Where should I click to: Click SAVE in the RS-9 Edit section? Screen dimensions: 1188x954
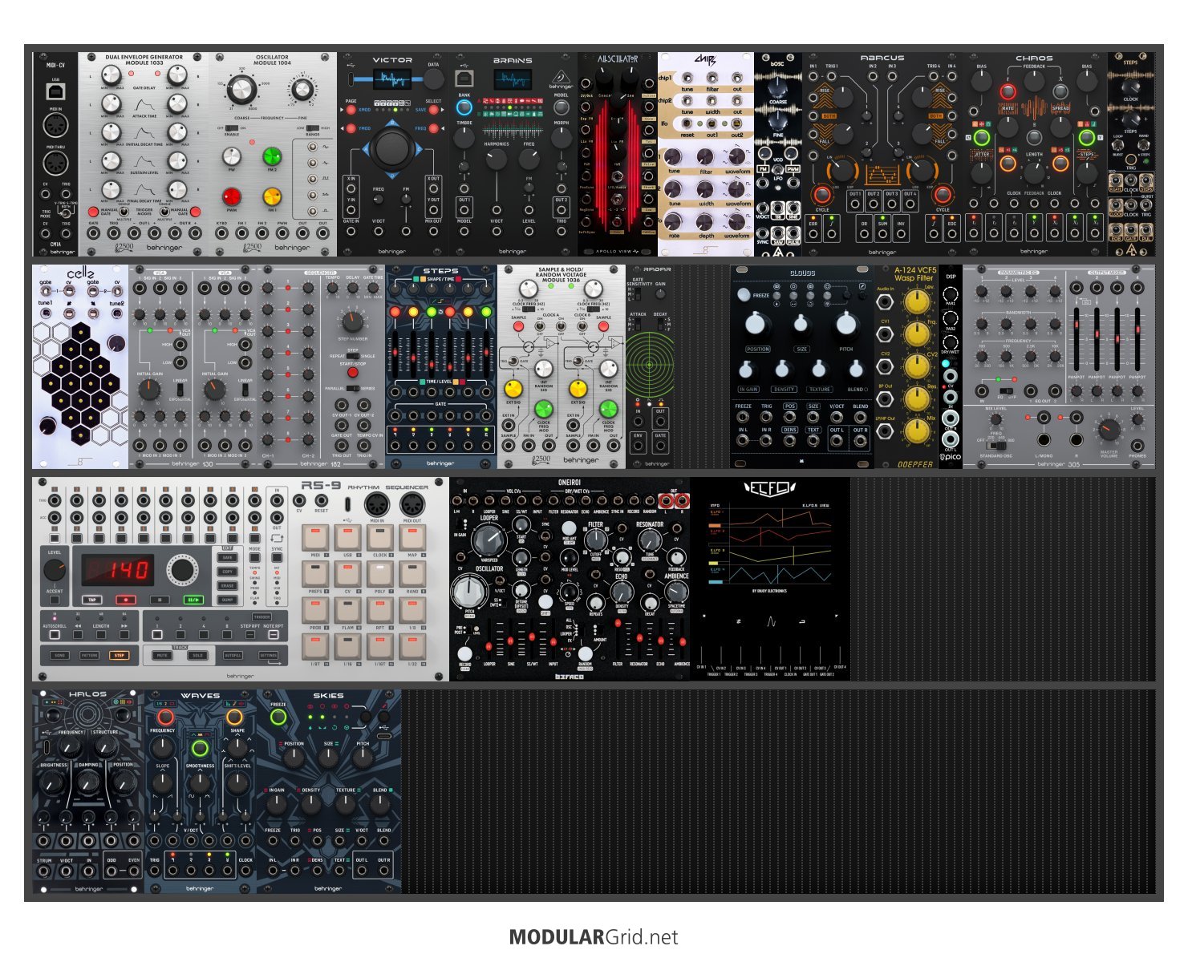[x=228, y=558]
